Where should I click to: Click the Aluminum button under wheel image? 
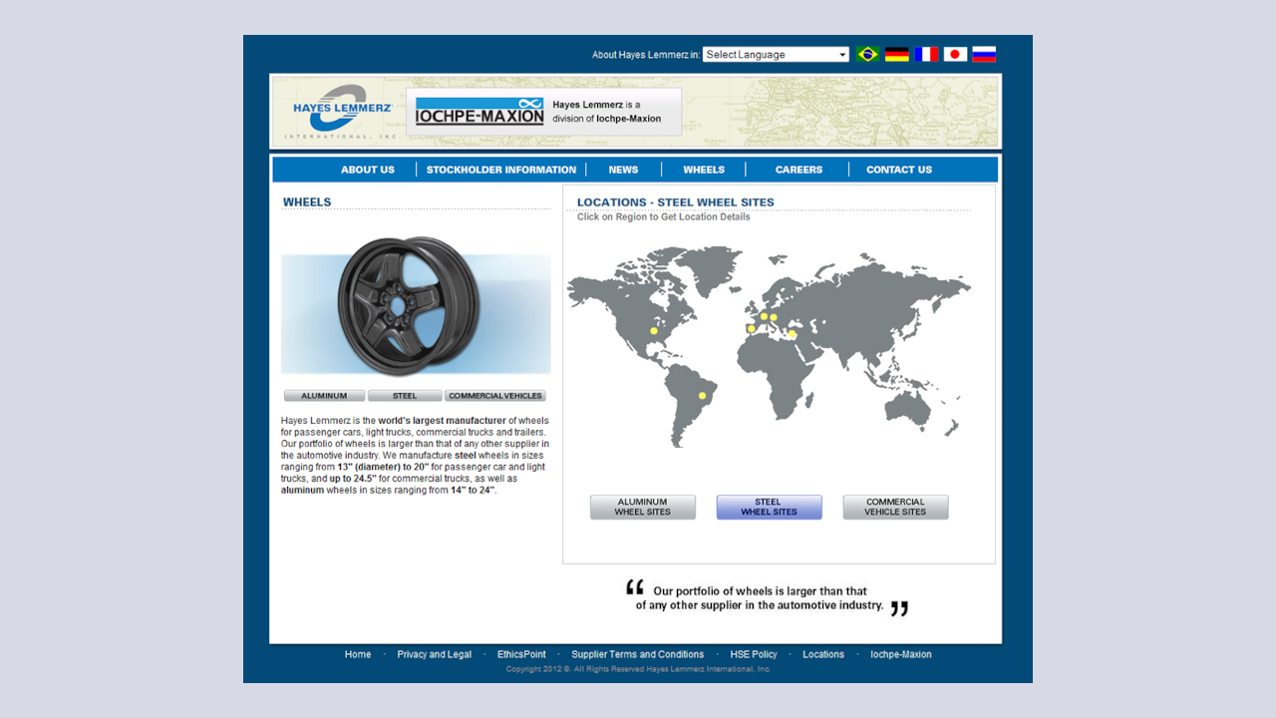(x=324, y=396)
